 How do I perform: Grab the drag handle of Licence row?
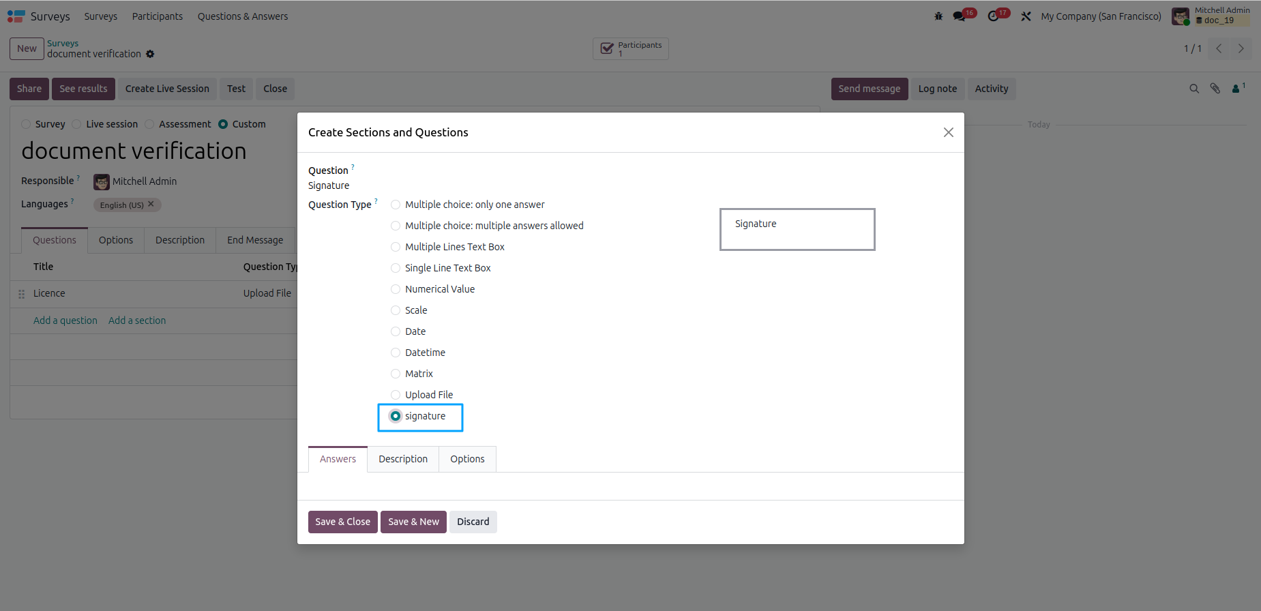pyautogui.click(x=21, y=294)
